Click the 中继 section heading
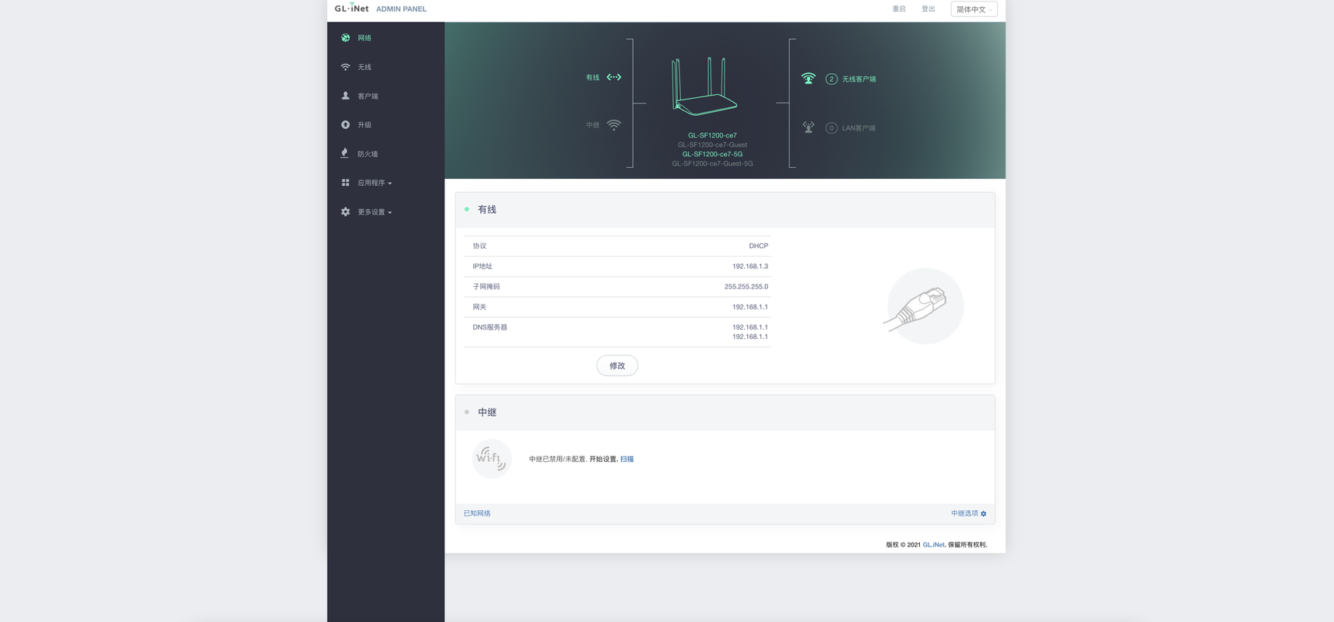The width and height of the screenshot is (1334, 622). pyautogui.click(x=487, y=412)
